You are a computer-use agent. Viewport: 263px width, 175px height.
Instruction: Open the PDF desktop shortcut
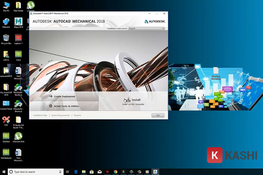6,119
